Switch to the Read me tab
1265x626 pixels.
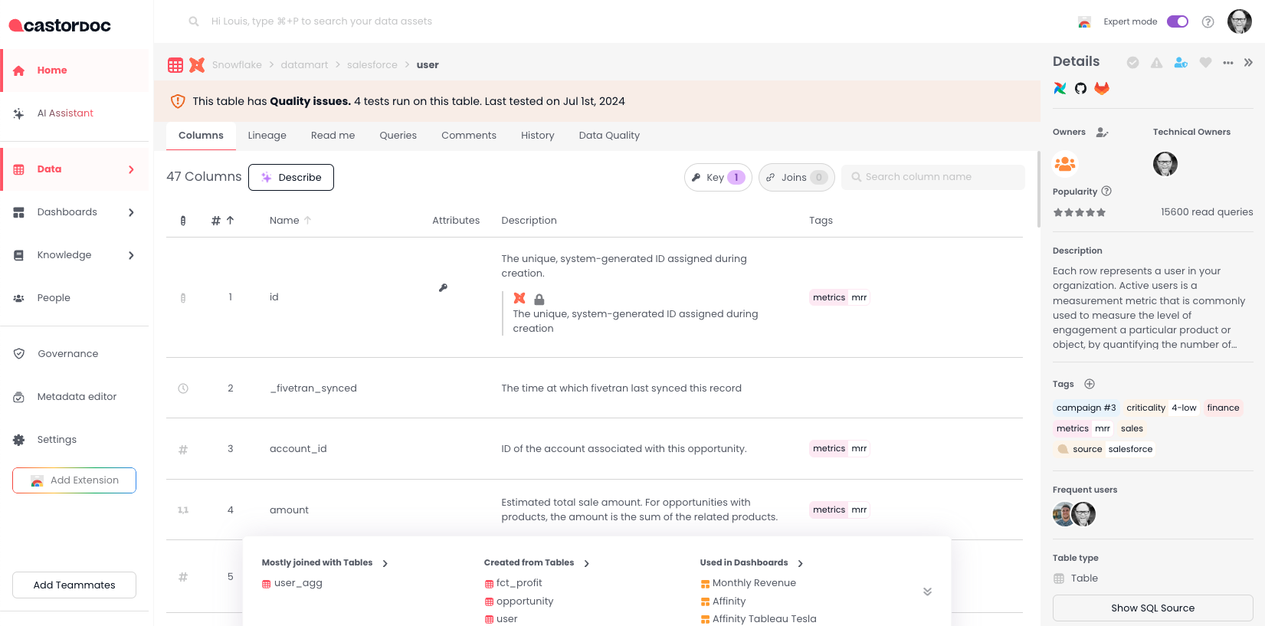pyautogui.click(x=333, y=136)
